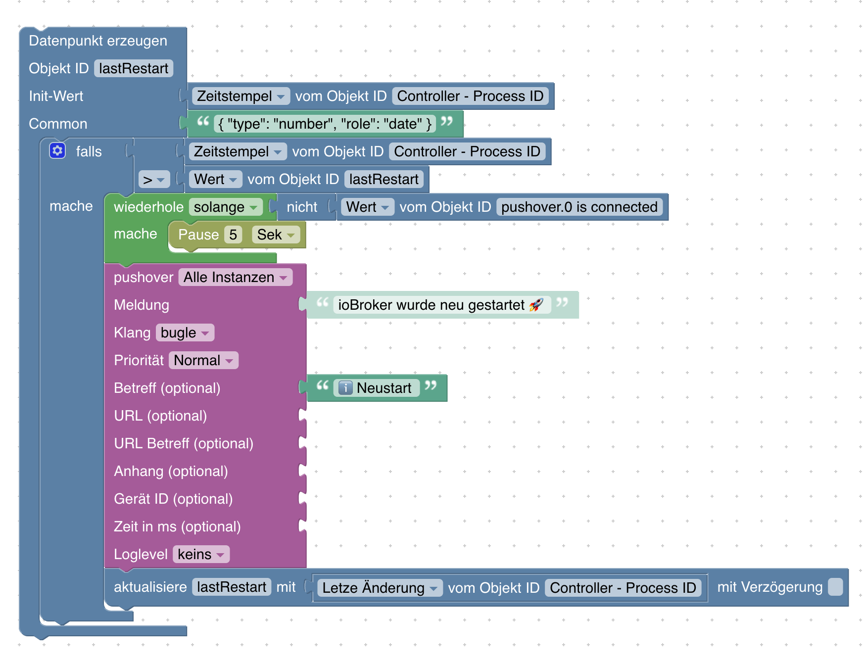Viewport: 863px width, 665px height.
Task: Select the wiederhole loop block label
Action: pos(148,207)
